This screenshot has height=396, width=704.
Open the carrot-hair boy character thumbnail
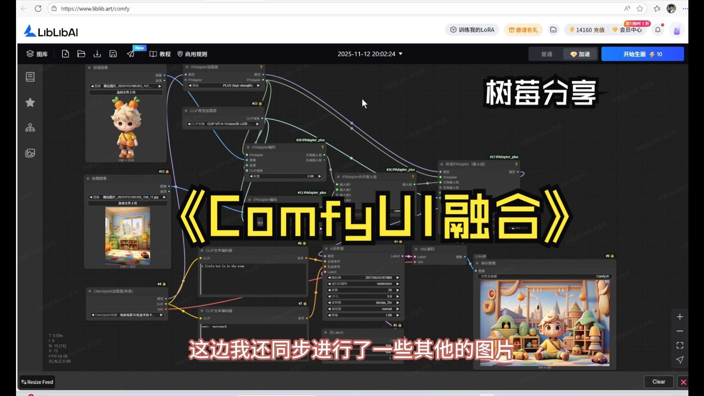point(126,127)
